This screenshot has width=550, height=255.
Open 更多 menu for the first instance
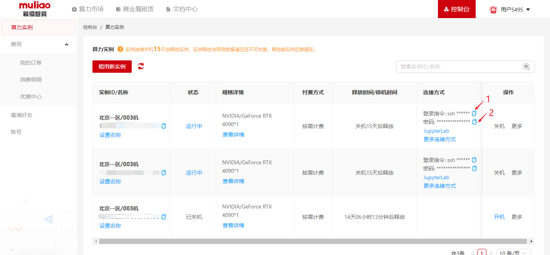pos(516,126)
